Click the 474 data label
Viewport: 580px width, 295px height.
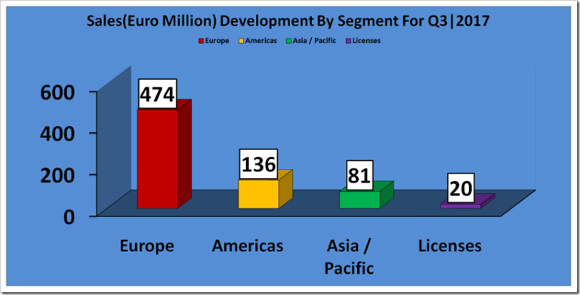coord(157,94)
